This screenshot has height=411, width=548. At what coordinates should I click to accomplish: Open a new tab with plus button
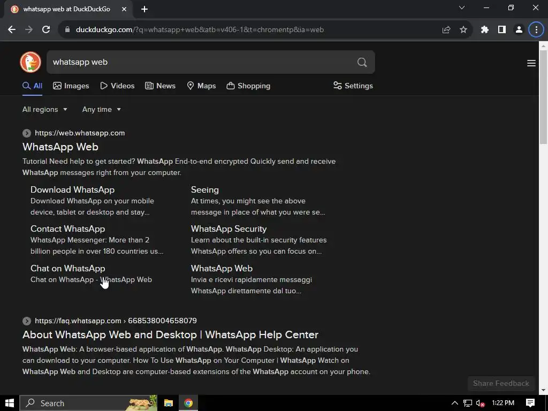click(144, 10)
